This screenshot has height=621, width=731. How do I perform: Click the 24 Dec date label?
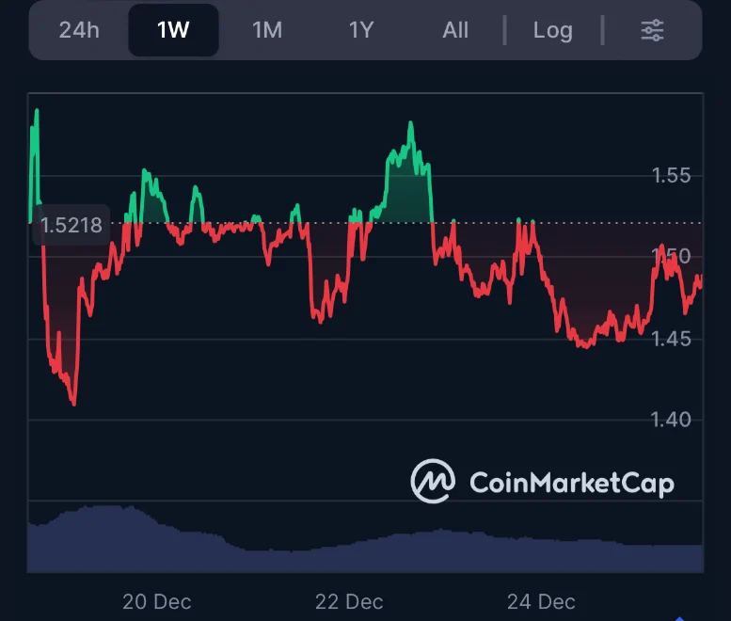point(541,601)
